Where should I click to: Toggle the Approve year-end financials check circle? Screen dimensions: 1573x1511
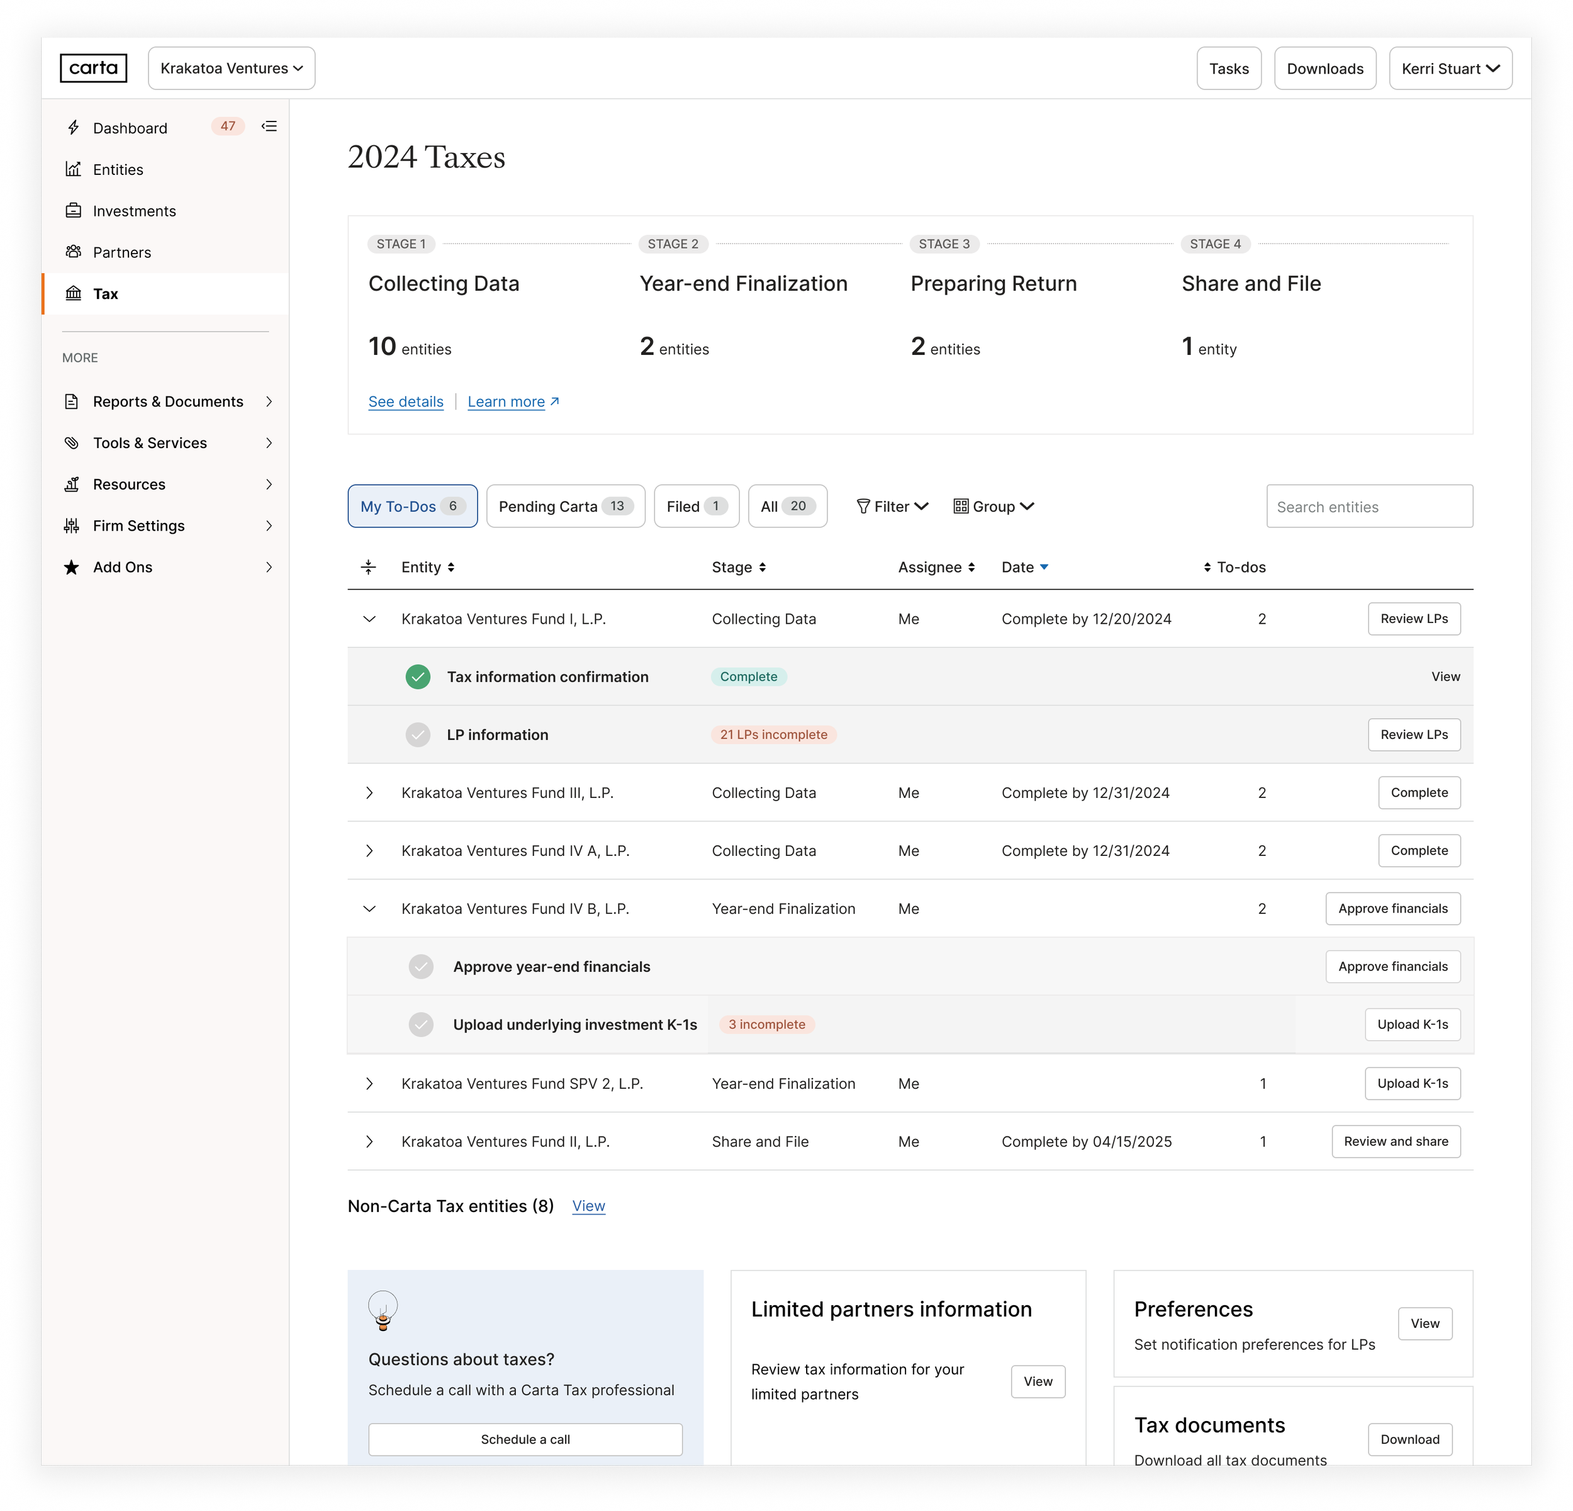[x=420, y=967]
